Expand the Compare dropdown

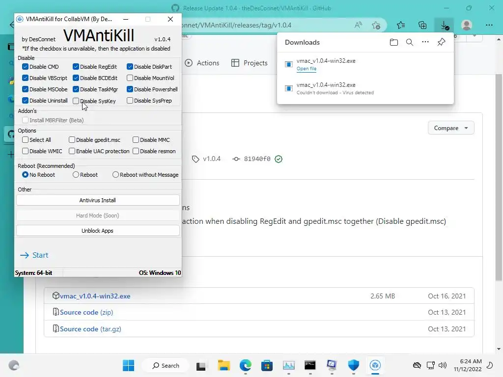(x=451, y=128)
